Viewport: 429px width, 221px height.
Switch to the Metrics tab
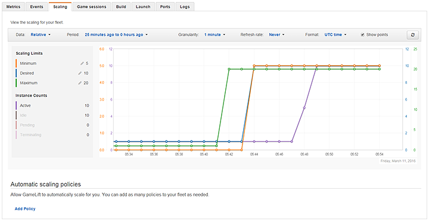tap(13, 7)
